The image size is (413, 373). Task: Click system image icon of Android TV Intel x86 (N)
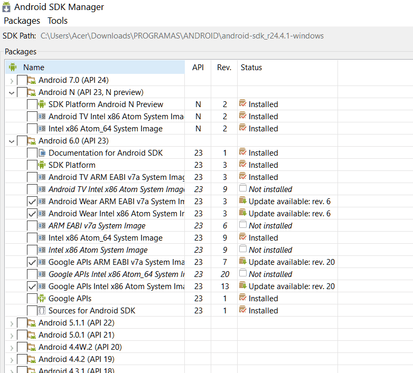point(42,116)
